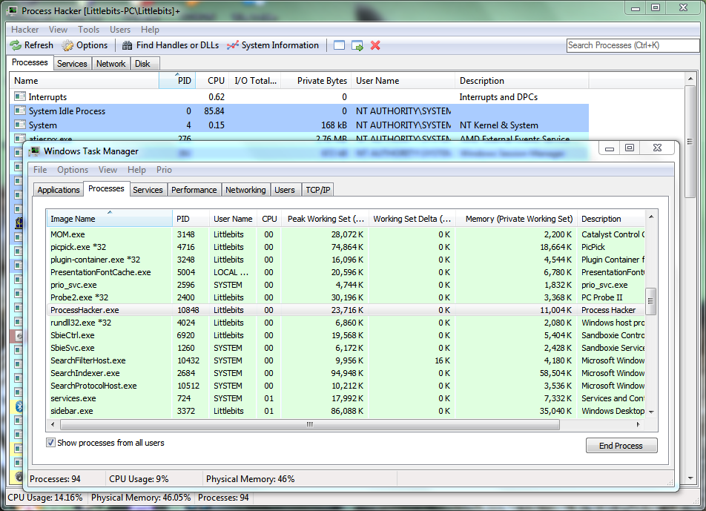Open Task Manager Options menu
The width and height of the screenshot is (706, 511).
[73, 170]
